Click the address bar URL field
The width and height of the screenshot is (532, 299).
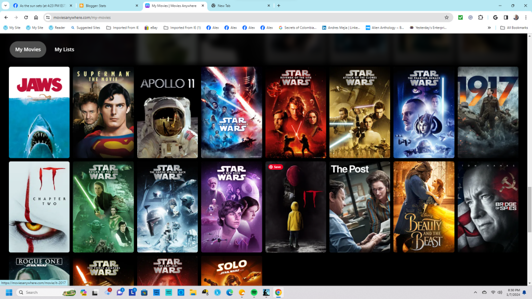208,17
